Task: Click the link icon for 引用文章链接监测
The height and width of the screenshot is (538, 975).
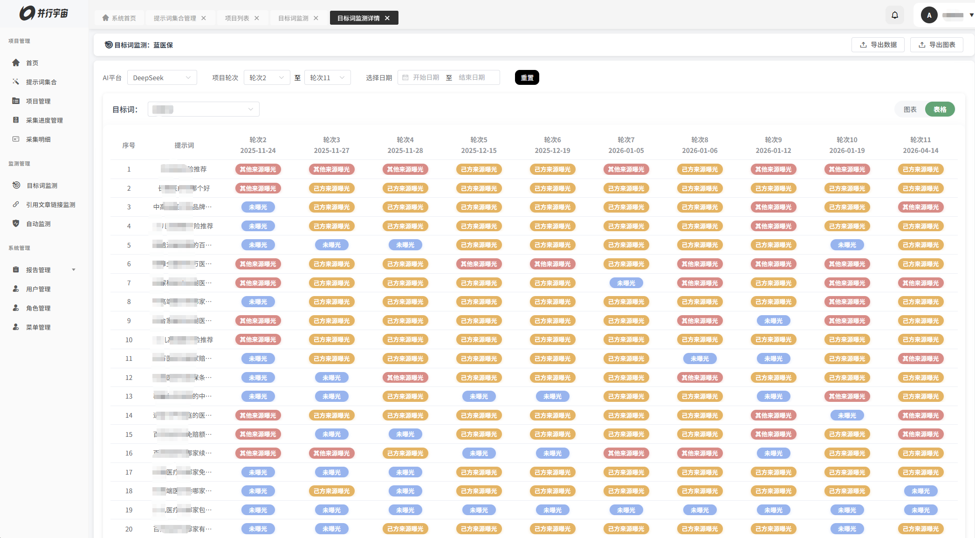Action: [16, 205]
